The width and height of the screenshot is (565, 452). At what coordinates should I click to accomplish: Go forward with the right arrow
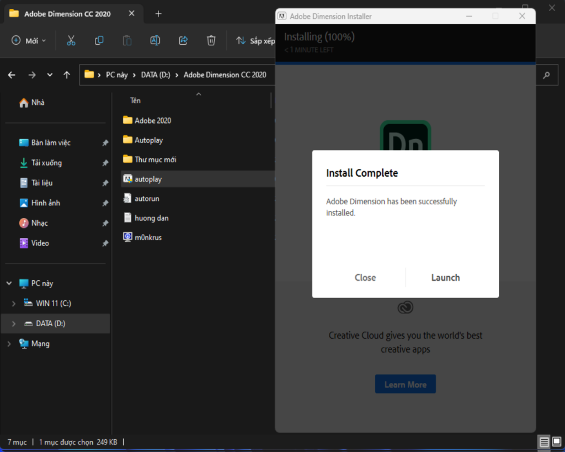[32, 75]
